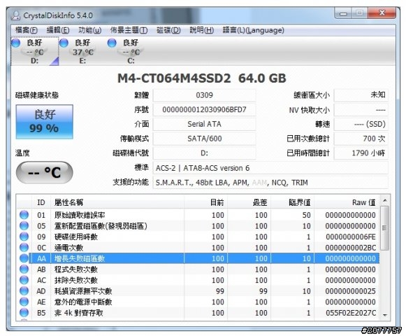
Task: Click the ID column header
Action: (x=41, y=202)
